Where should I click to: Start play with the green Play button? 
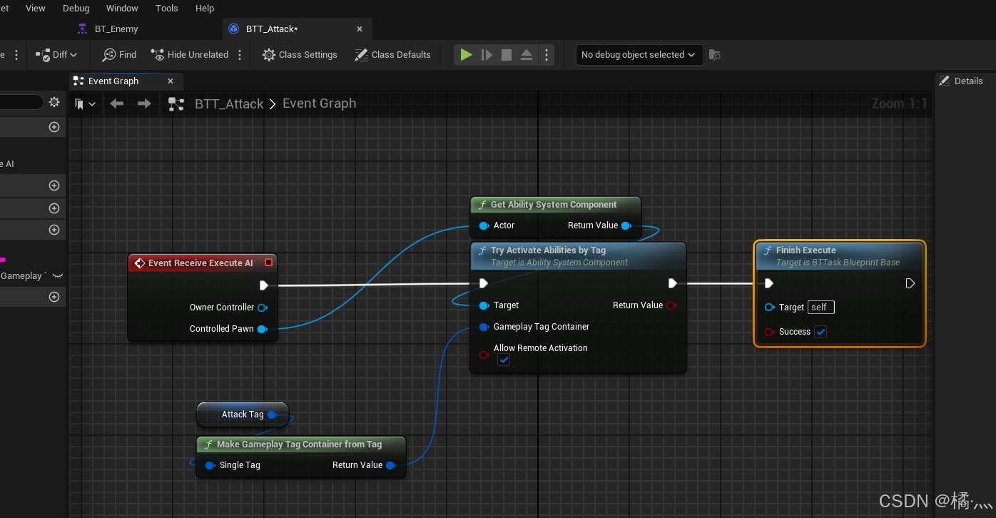click(466, 55)
